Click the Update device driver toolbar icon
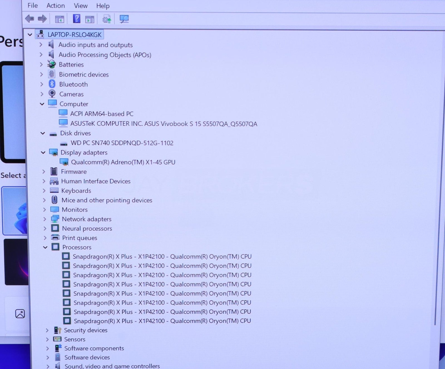Screen dimensions: 445x369 tap(107, 19)
